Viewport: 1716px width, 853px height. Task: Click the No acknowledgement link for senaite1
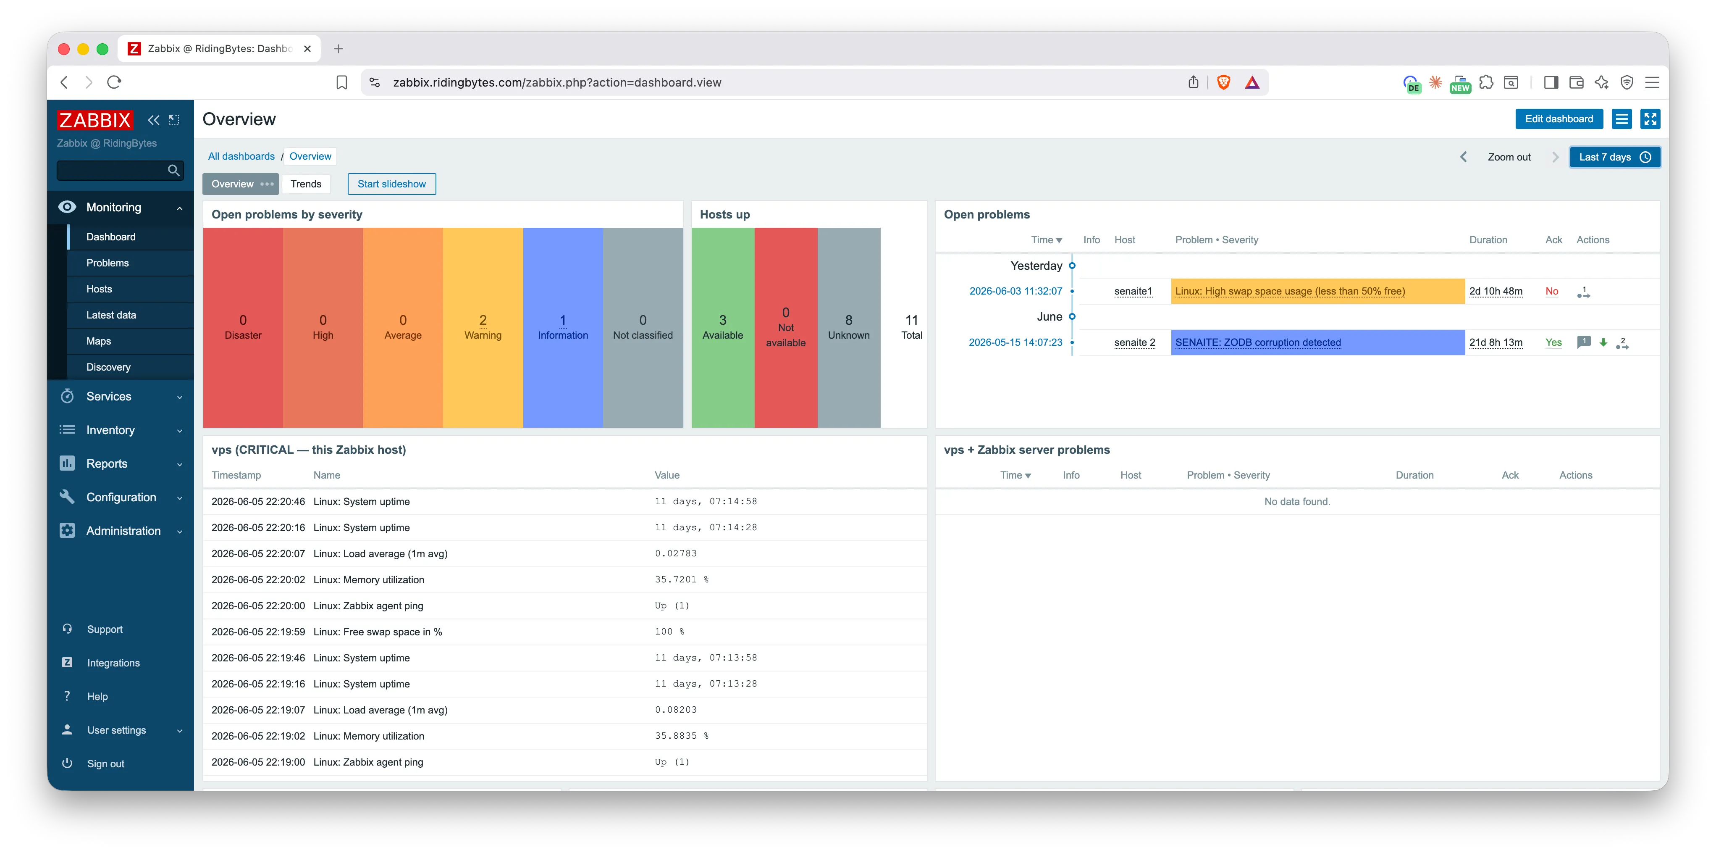[1551, 291]
